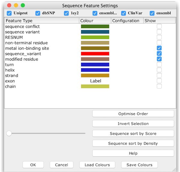Click the transparency slider handle
The image size is (180, 172).
click(x=9, y=133)
